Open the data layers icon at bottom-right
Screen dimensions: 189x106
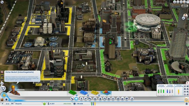click(186, 103)
